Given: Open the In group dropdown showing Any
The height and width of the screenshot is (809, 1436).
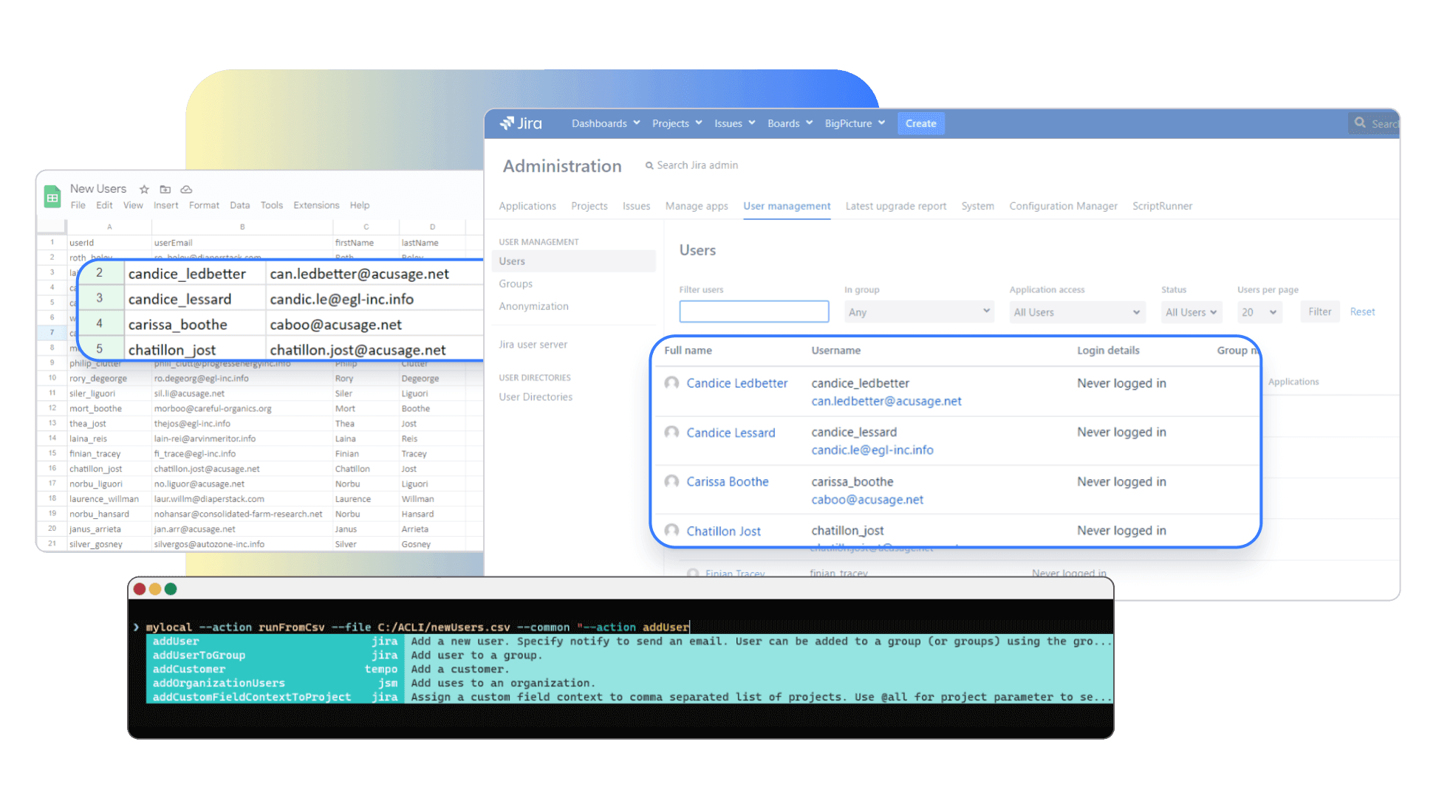Looking at the screenshot, I should pyautogui.click(x=918, y=311).
